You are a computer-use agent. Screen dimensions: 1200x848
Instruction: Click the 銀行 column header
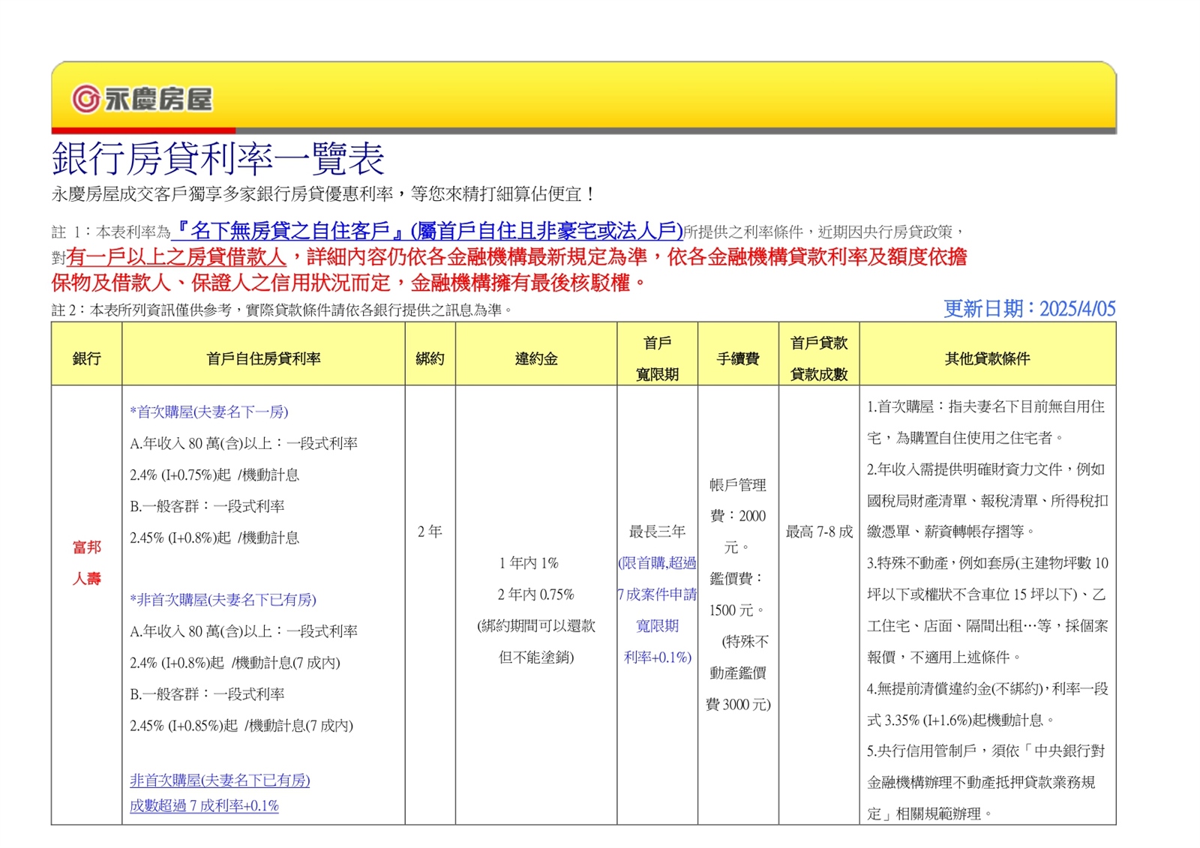tap(86, 358)
